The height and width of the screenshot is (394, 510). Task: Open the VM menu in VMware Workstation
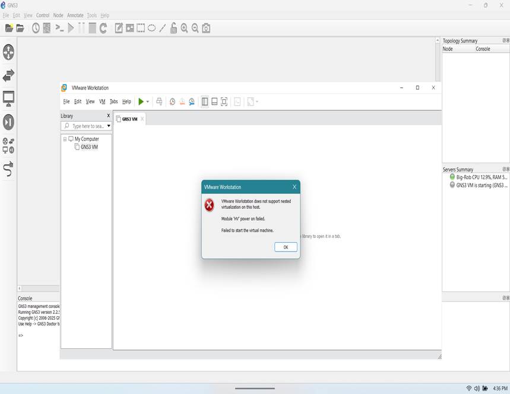coord(102,101)
